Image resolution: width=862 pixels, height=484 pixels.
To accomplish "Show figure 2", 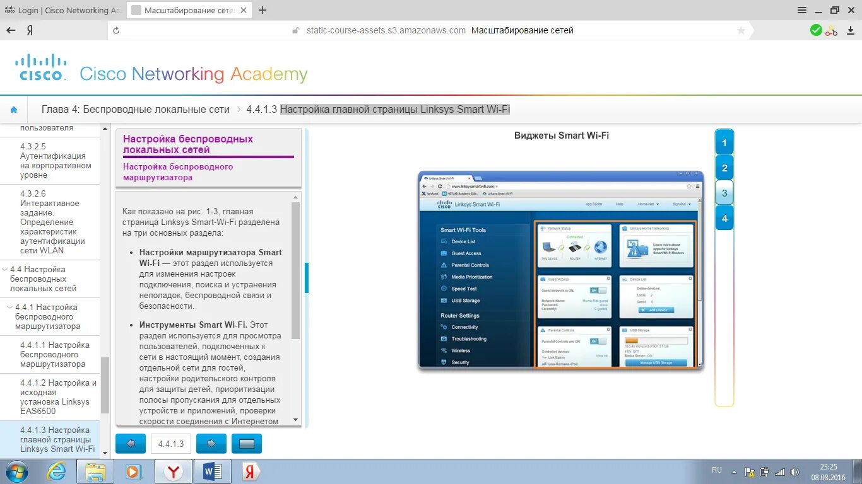I will (724, 168).
